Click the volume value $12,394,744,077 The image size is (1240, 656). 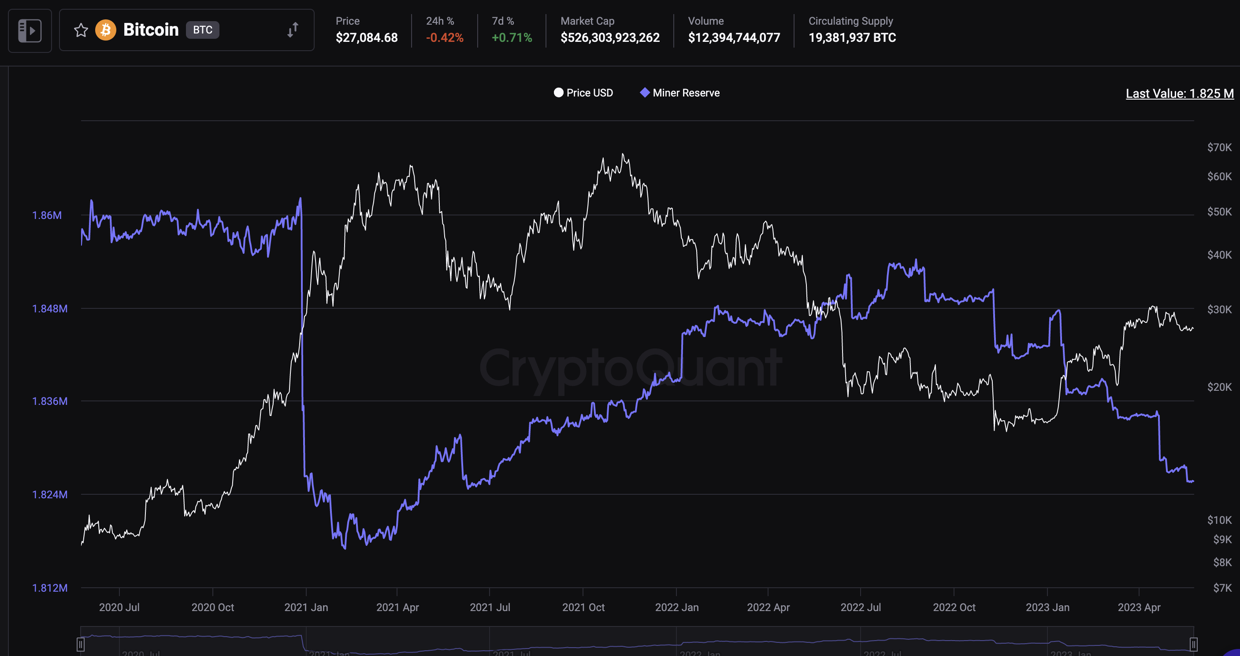click(734, 37)
